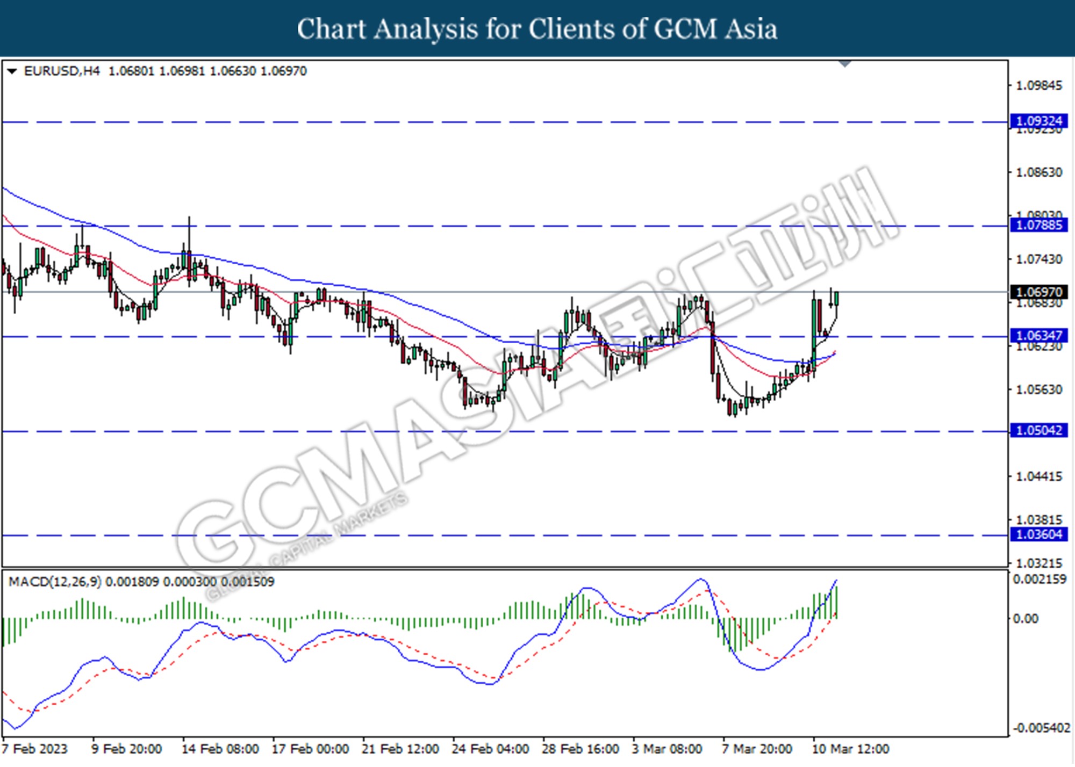Click the 1.07430 price scale value
The height and width of the screenshot is (767, 1075).
point(1039,259)
